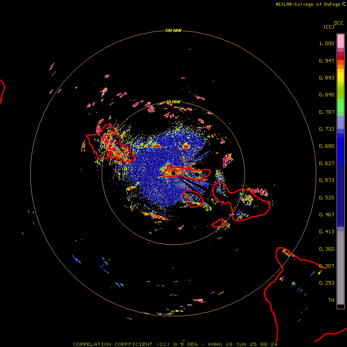Click the 0.360 color scale label
Image resolution: width=347 pixels, height=347 pixels.
327,249
